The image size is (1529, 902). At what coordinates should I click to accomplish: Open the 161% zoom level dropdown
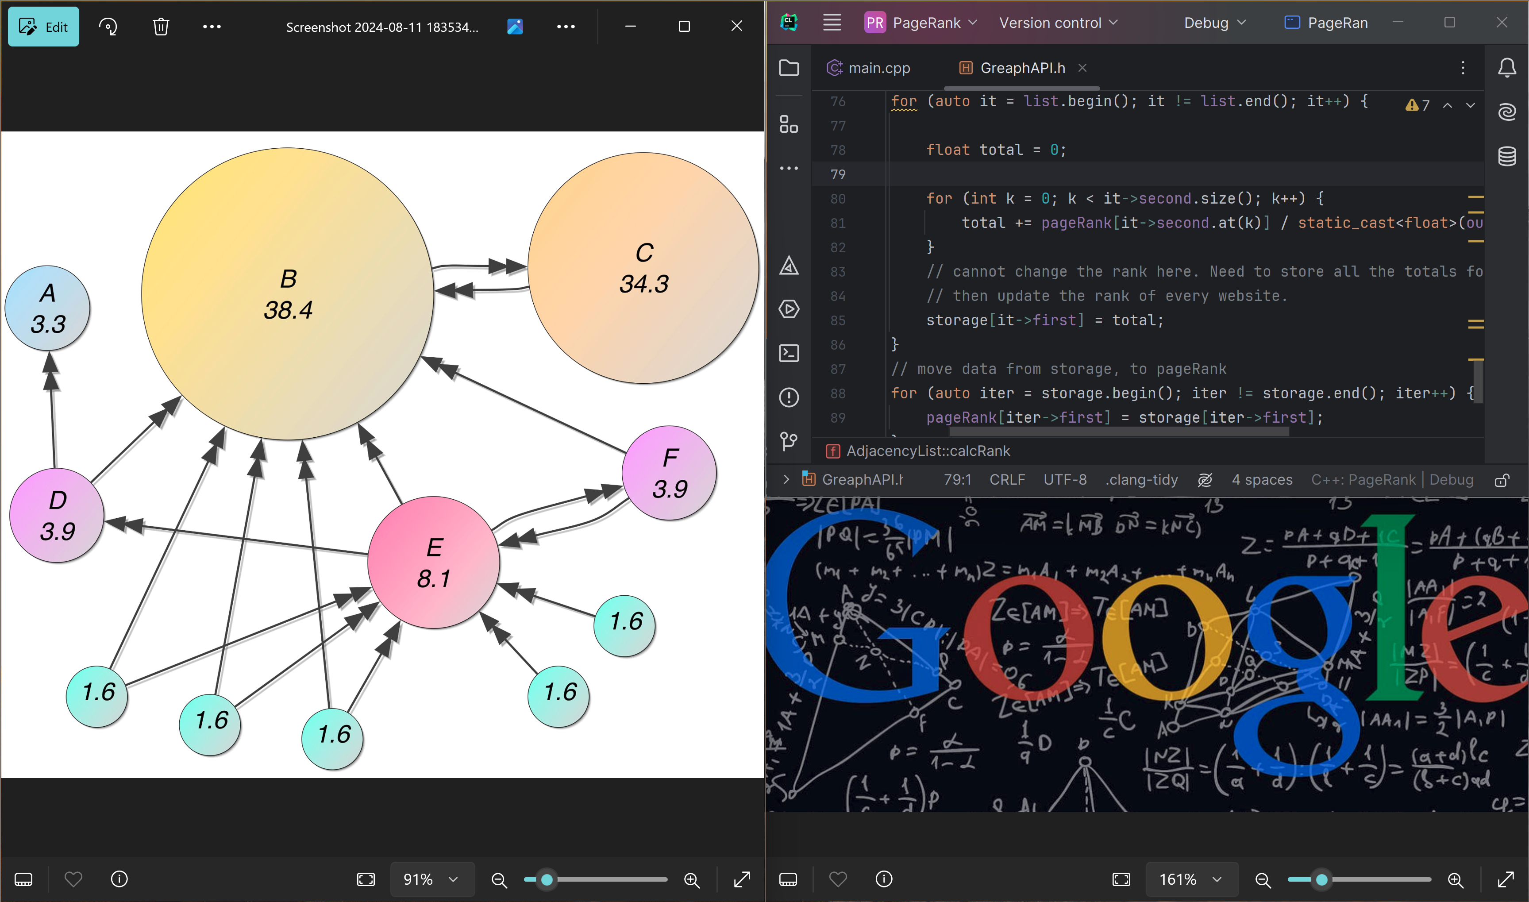1192,879
